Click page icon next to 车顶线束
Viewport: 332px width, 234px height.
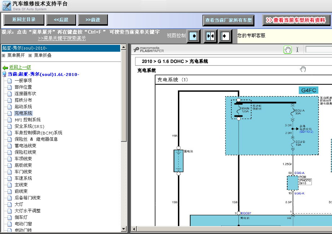(x=9, y=159)
